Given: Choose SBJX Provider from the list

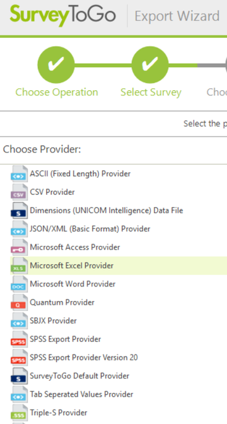Looking at the screenshot, I should coord(53,321).
